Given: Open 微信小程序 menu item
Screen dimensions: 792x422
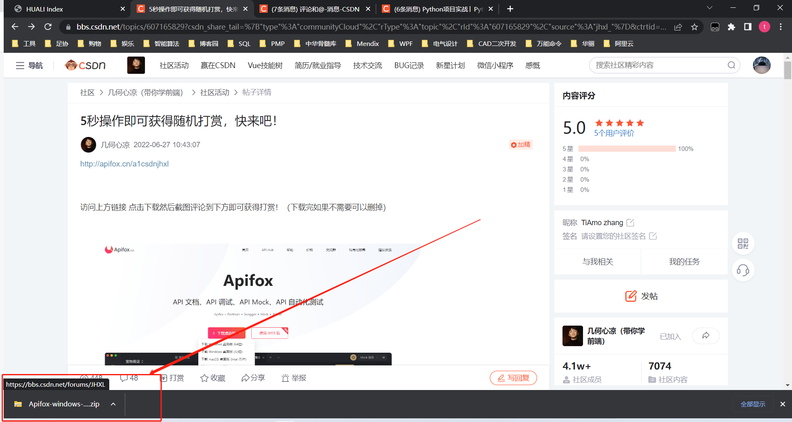Looking at the screenshot, I should click(495, 66).
